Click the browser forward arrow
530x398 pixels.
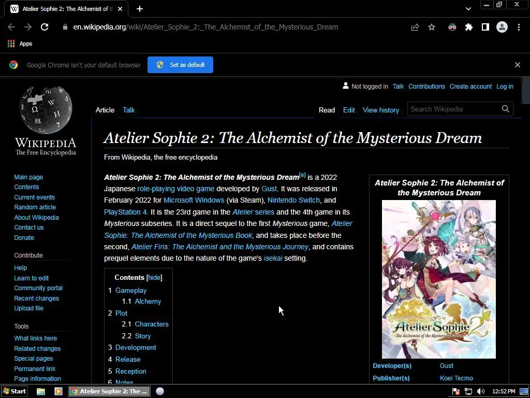coord(28,27)
